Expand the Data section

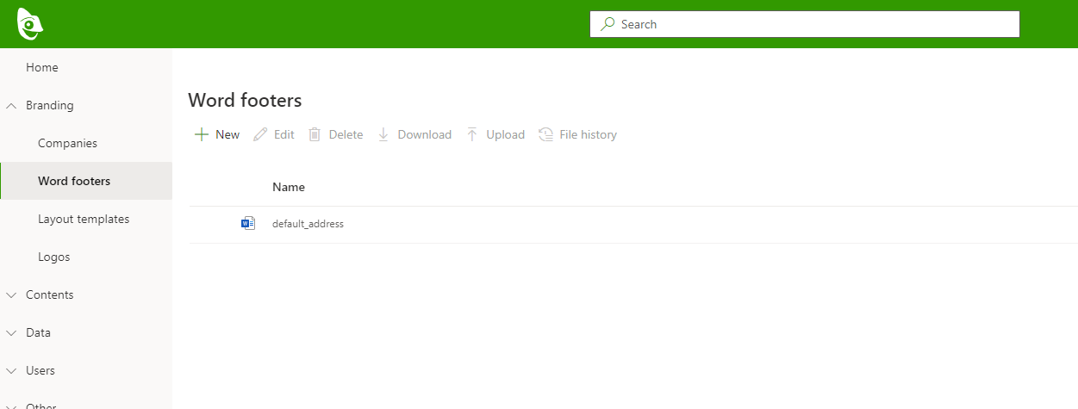pos(11,333)
